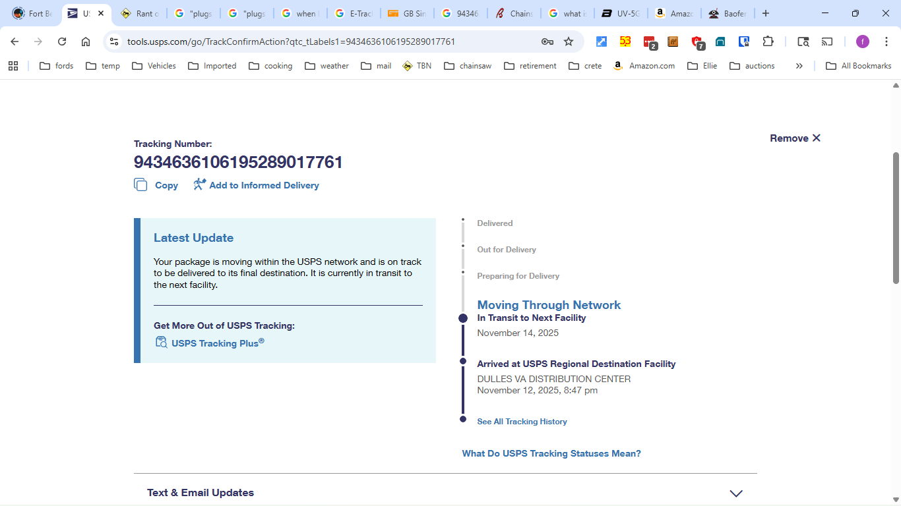Open See All Tracking History
The height and width of the screenshot is (506, 901).
pos(522,422)
